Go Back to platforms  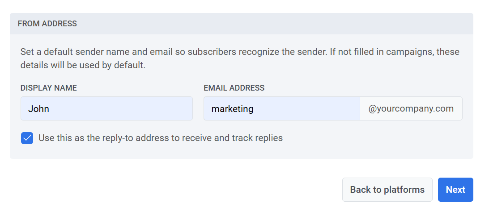[x=387, y=190]
